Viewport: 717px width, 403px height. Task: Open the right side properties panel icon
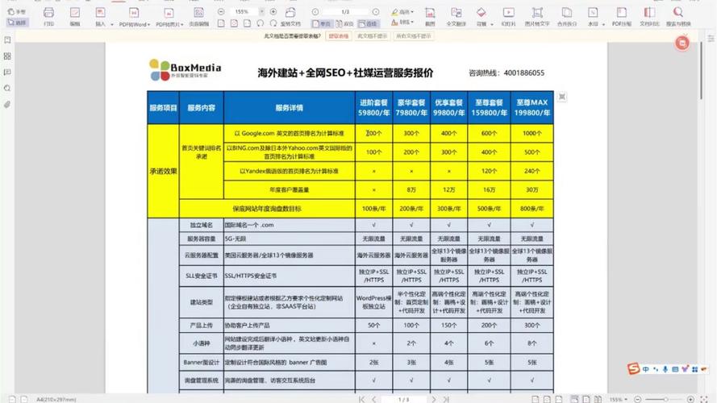711,39
